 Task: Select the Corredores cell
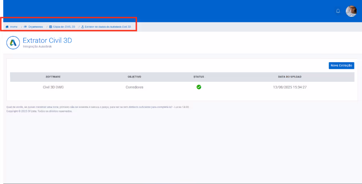[134, 87]
